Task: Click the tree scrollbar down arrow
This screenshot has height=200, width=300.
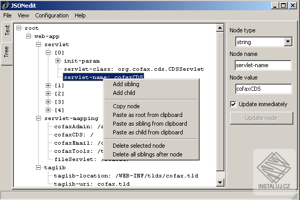Action: pos(220,183)
